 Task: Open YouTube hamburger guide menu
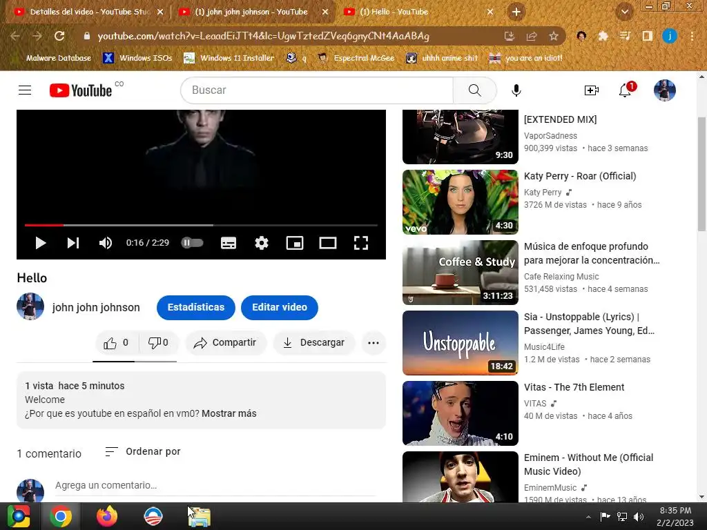click(25, 90)
